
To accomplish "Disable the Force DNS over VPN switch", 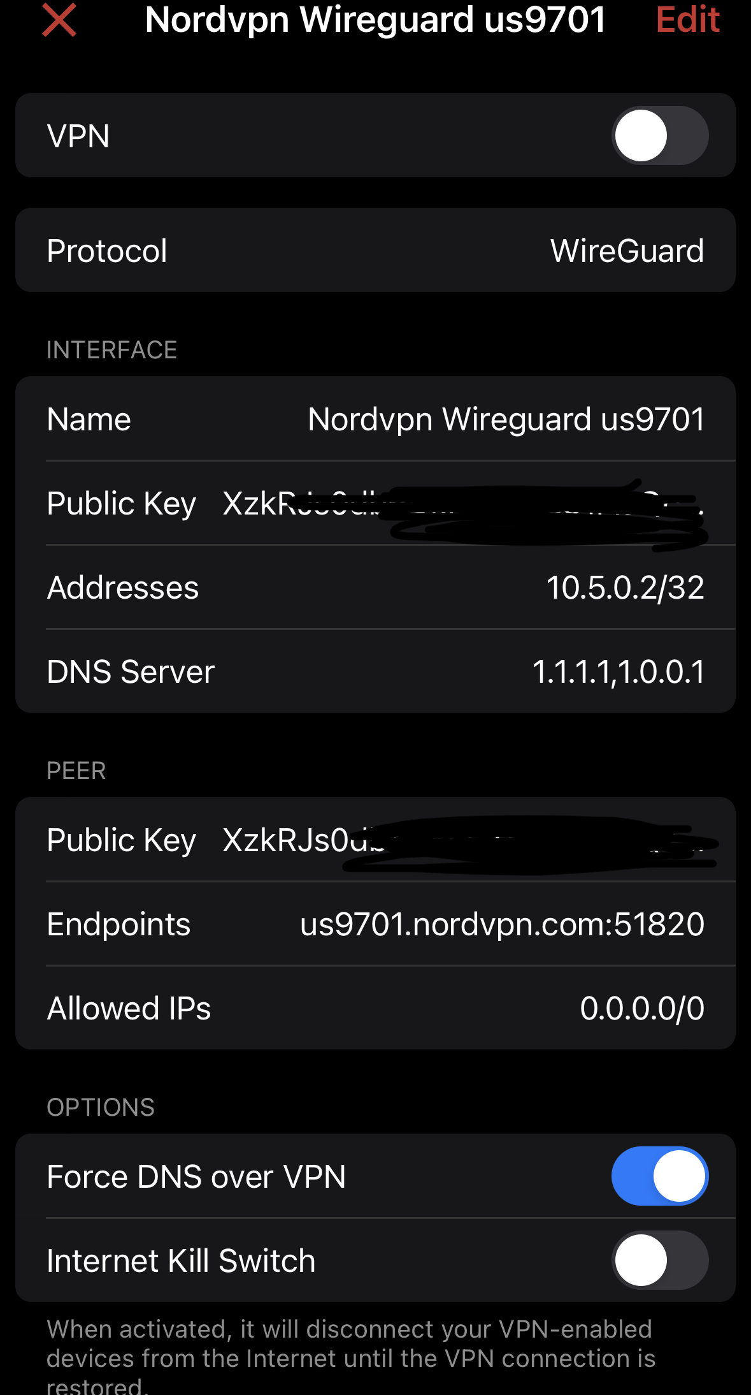I will (660, 1176).
